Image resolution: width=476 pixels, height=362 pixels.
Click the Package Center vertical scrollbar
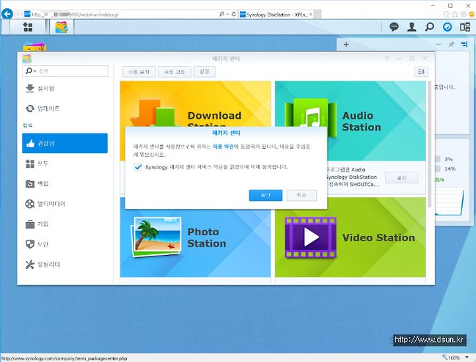pos(429,144)
